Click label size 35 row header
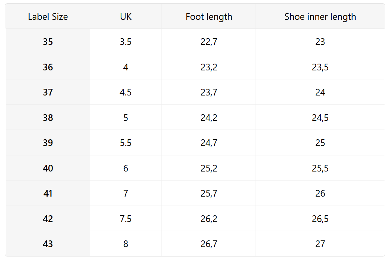 tap(48, 42)
